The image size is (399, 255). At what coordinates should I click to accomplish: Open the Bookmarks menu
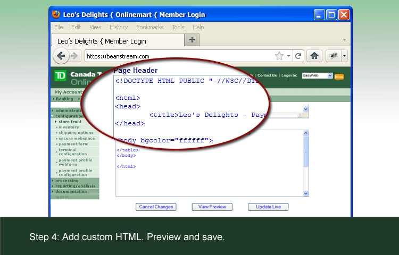(x=150, y=27)
